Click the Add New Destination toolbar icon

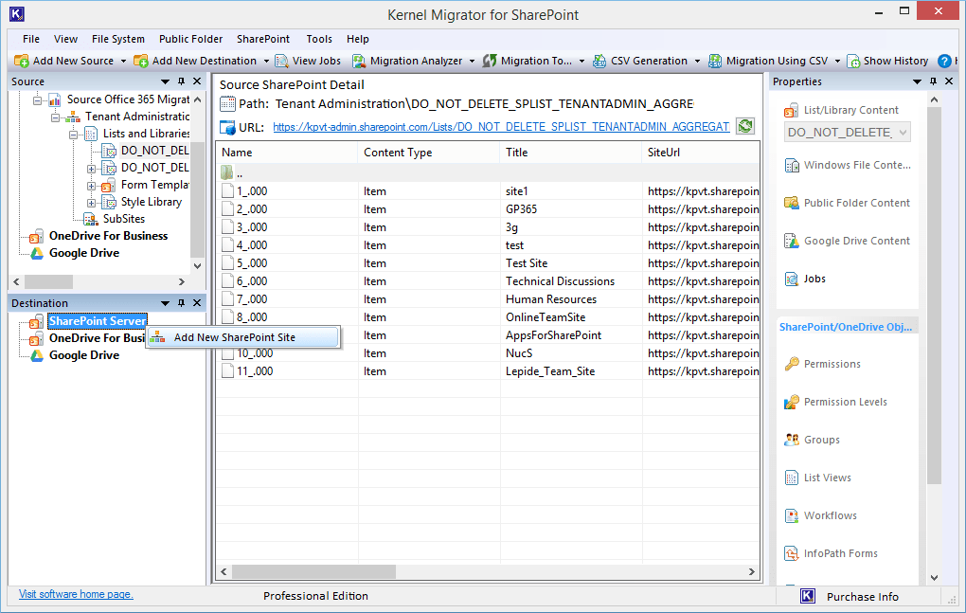(x=141, y=61)
